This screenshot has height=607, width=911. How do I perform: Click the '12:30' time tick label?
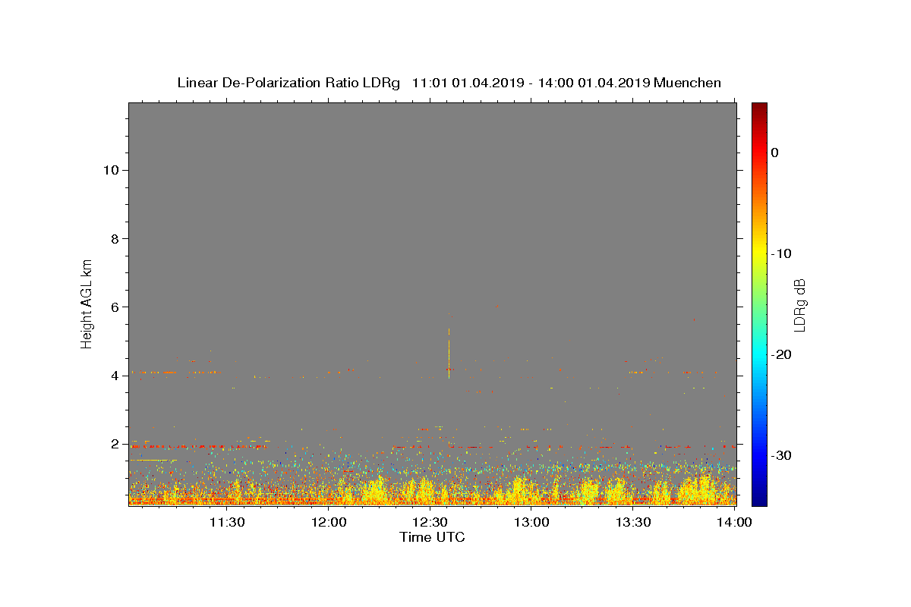pos(430,522)
